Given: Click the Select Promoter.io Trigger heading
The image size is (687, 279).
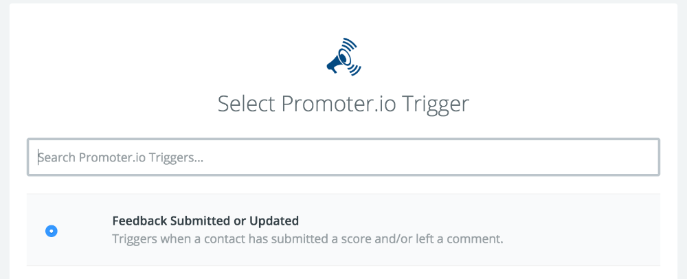Looking at the screenshot, I should coord(343,104).
